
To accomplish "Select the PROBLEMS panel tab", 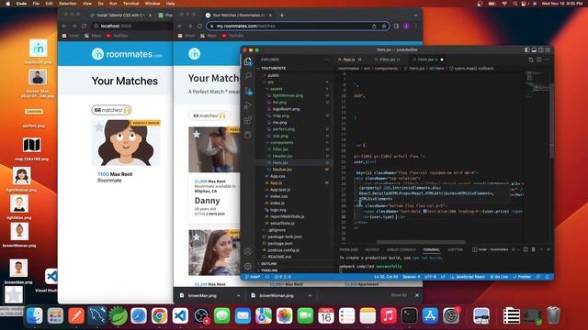I will (x=348, y=249).
